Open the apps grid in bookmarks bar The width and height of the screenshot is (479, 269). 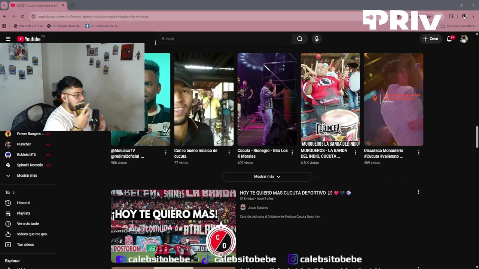point(4,26)
